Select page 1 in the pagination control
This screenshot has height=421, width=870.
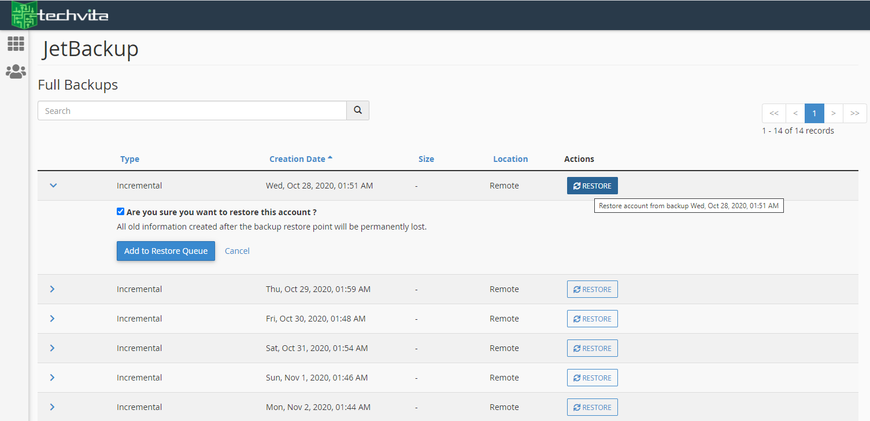tap(814, 113)
